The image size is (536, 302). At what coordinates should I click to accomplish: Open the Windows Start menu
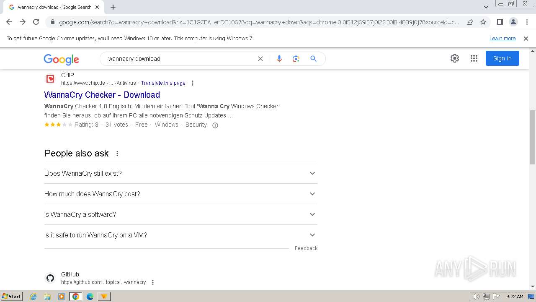[12, 296]
